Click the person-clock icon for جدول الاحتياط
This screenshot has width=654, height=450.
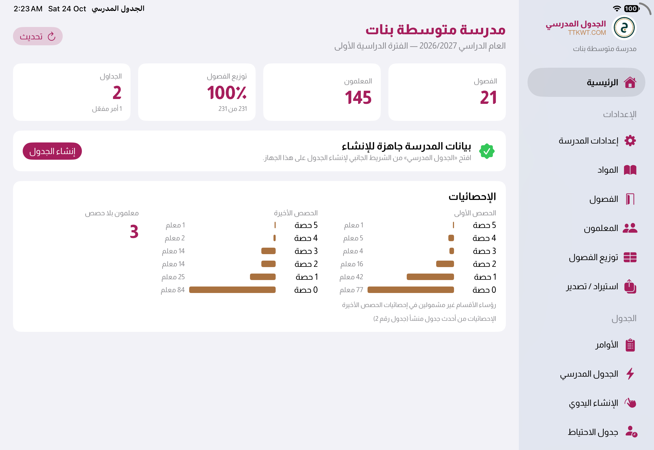631,432
